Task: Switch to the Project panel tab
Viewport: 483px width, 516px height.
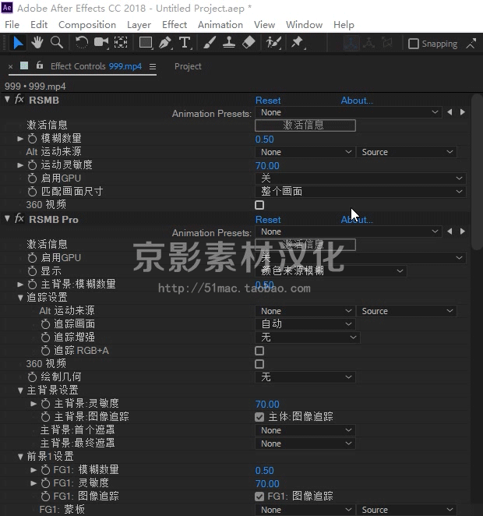Action: [x=188, y=66]
